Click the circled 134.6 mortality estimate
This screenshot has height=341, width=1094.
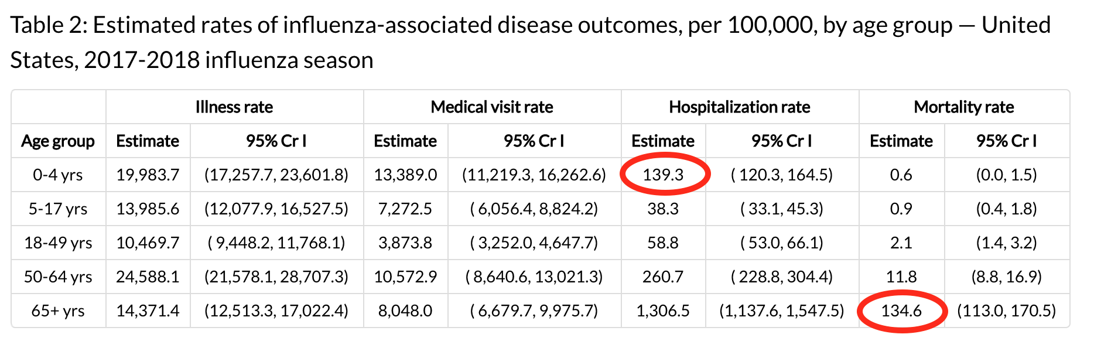[x=901, y=311]
